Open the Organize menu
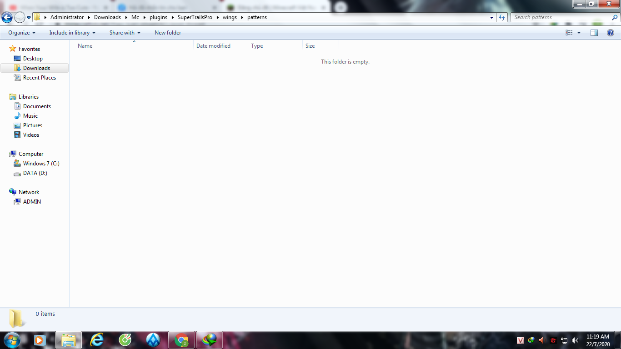The height and width of the screenshot is (349, 621). pyautogui.click(x=22, y=33)
